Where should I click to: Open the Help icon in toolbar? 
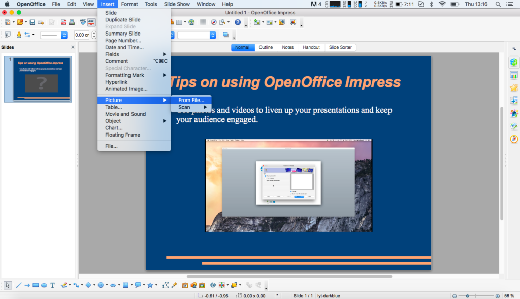click(237, 22)
